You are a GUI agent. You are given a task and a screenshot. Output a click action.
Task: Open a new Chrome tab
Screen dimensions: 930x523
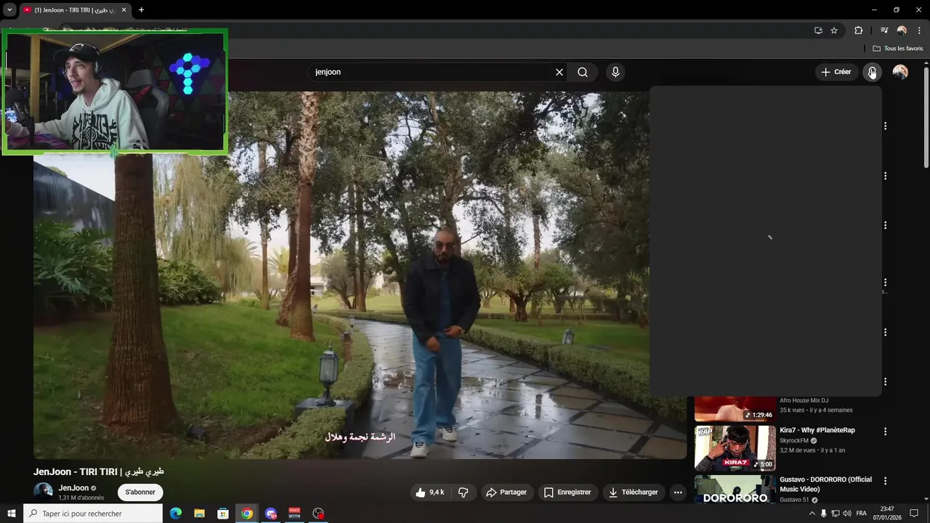[141, 10]
